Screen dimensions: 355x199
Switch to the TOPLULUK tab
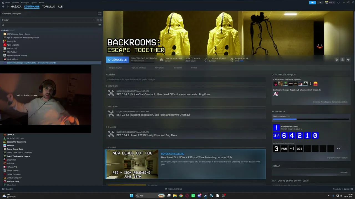coord(49,7)
